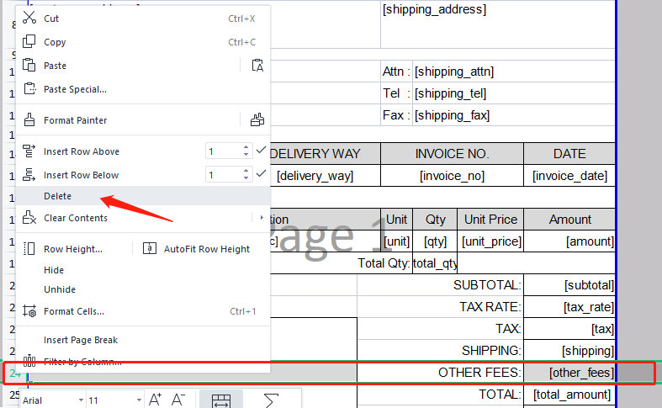The width and height of the screenshot is (662, 408).
Task: Click the AutoSum sigma icon
Action: pyautogui.click(x=271, y=400)
